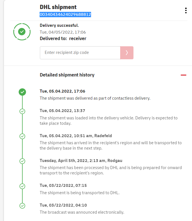This screenshot has height=221, width=192.
Task: Click the DHL shipment title
Action: tap(58, 7)
